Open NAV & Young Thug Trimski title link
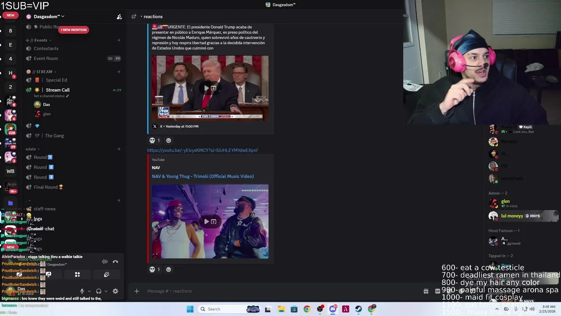The image size is (561, 316). click(202, 176)
